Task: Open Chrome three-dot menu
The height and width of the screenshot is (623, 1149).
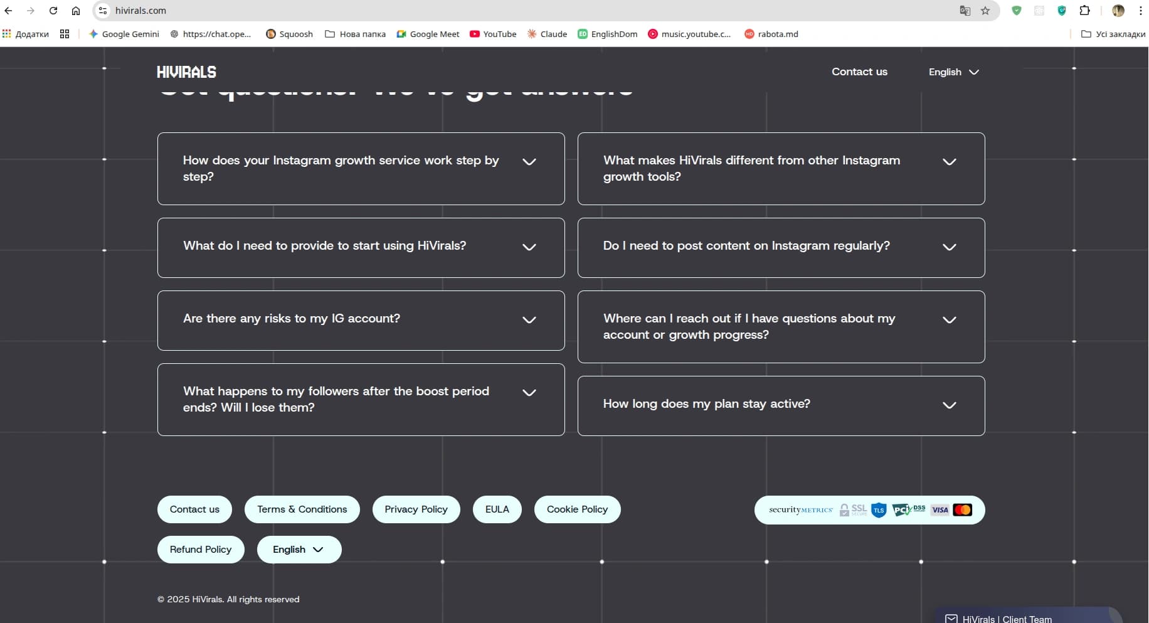Action: [x=1140, y=11]
